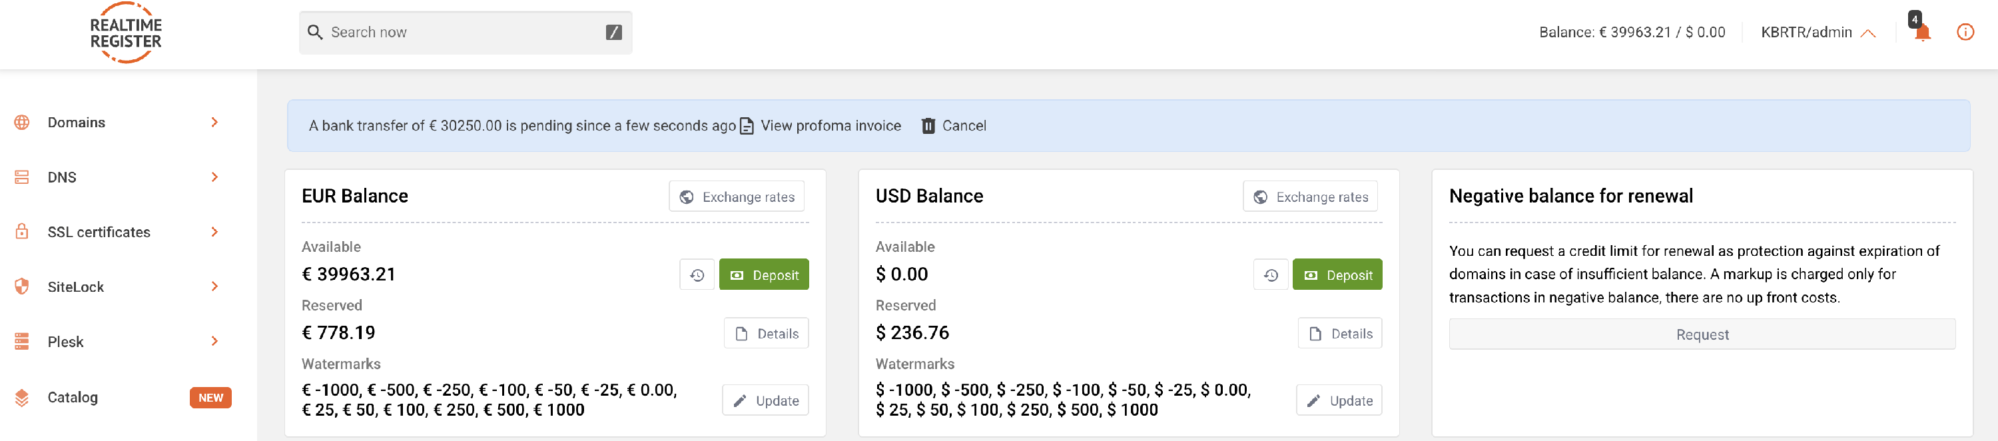
Task: Click the Realtime Register logo
Action: coord(126,33)
